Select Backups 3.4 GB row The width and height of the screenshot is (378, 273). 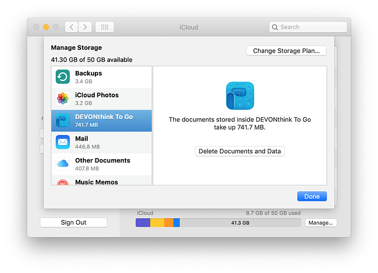(x=101, y=77)
